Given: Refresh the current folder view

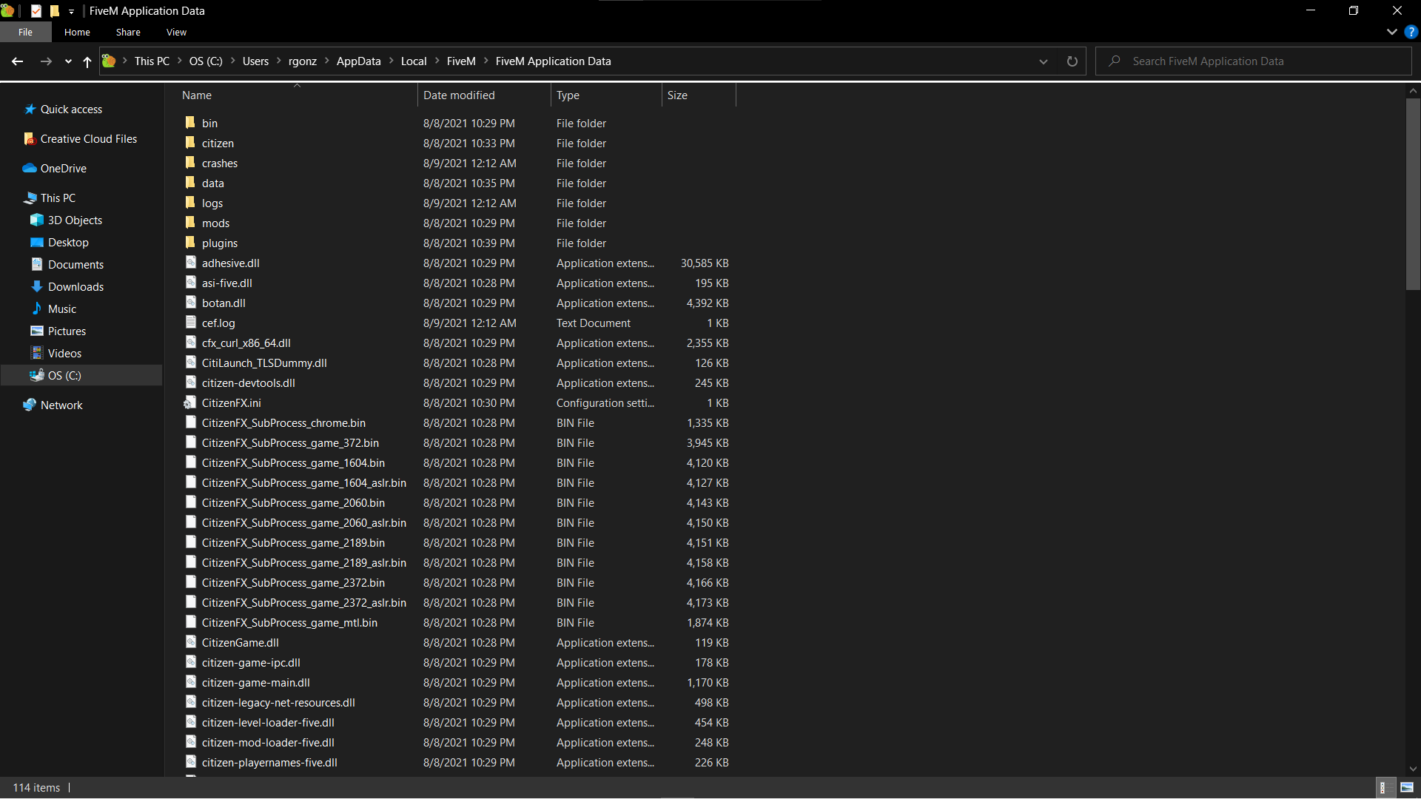Looking at the screenshot, I should coord(1072,61).
